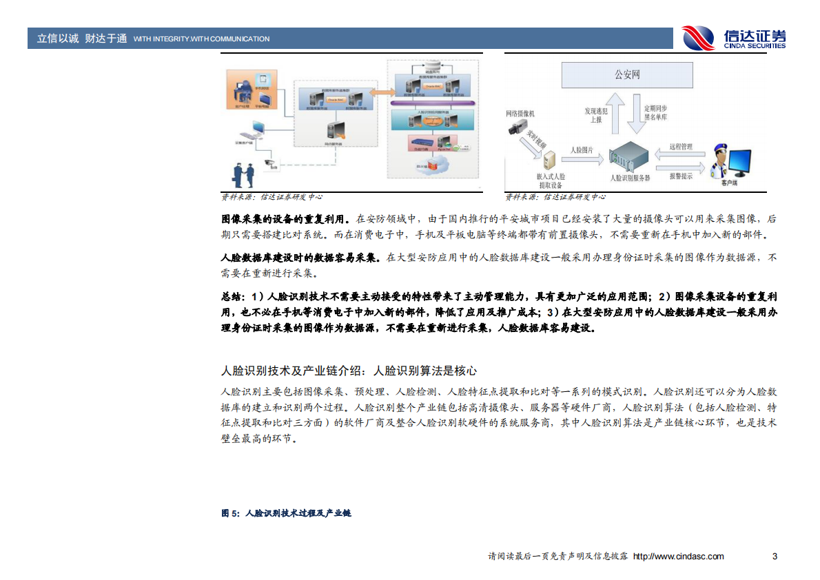Open the http://www.cindasc.com link
This screenshot has width=820, height=580.
point(679,557)
